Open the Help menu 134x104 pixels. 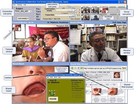(x=25, y=5)
